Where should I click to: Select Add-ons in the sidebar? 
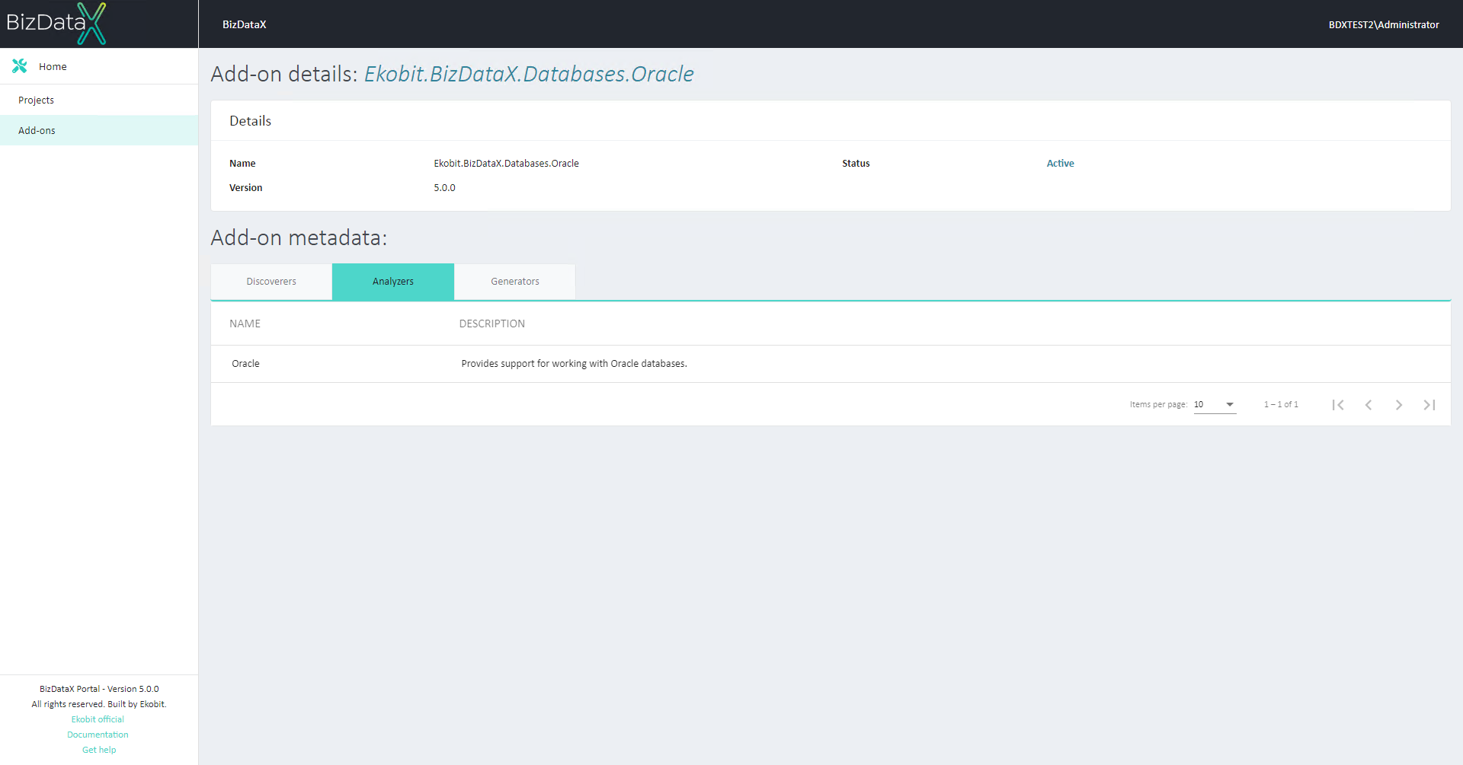coord(99,130)
